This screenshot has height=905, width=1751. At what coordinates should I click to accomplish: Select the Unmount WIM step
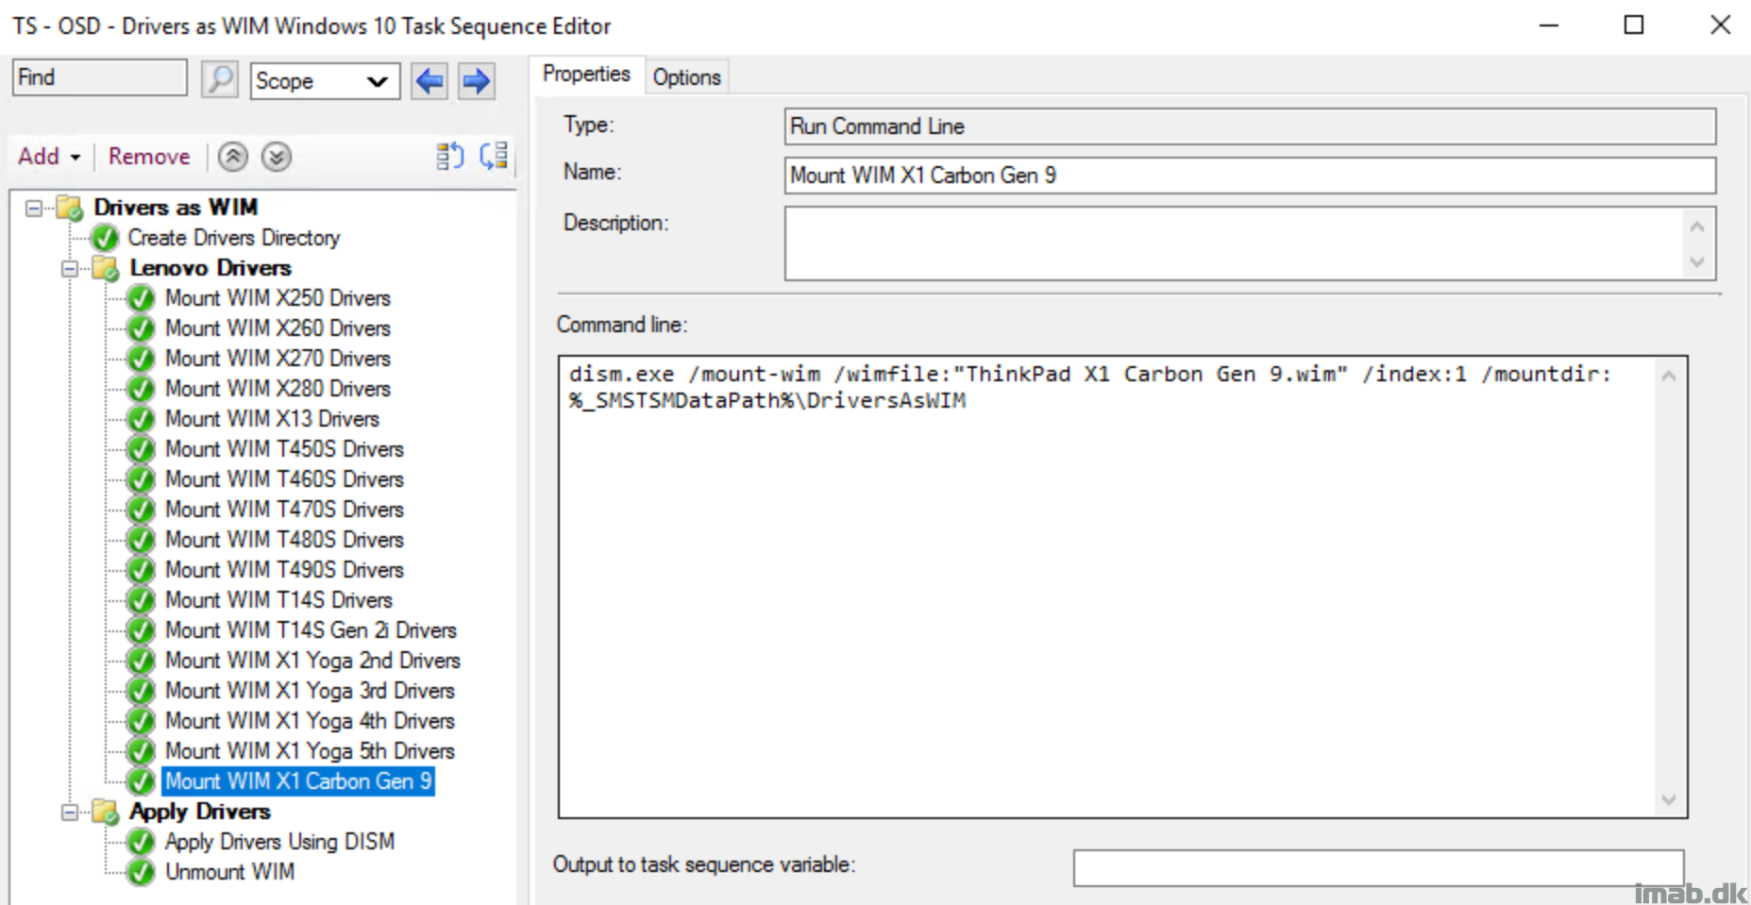[229, 872]
